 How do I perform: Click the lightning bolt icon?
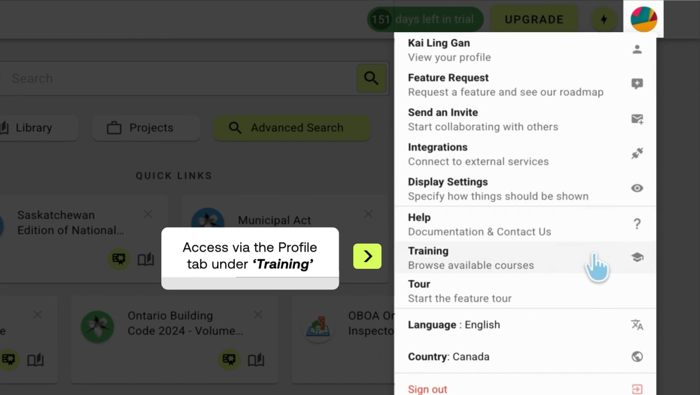click(x=604, y=19)
